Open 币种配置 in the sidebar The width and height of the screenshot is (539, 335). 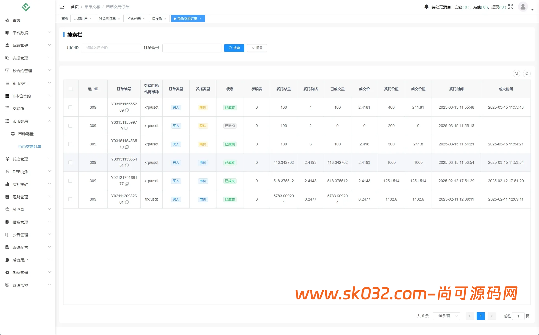pos(26,134)
